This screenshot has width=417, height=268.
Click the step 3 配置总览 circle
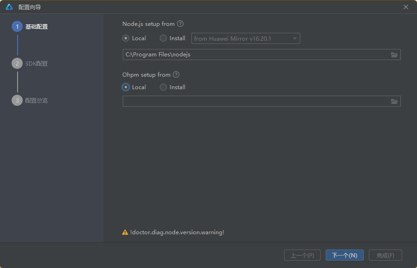point(17,100)
